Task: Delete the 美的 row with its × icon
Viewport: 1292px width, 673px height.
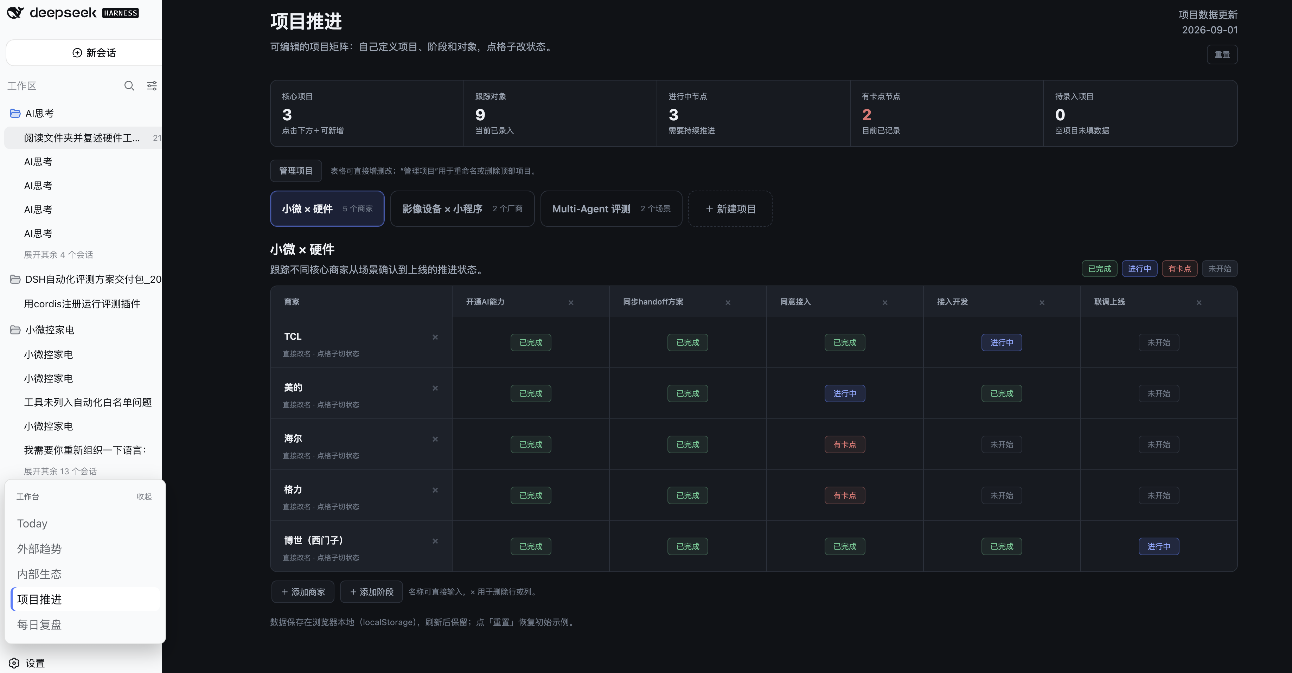Action: pyautogui.click(x=435, y=388)
